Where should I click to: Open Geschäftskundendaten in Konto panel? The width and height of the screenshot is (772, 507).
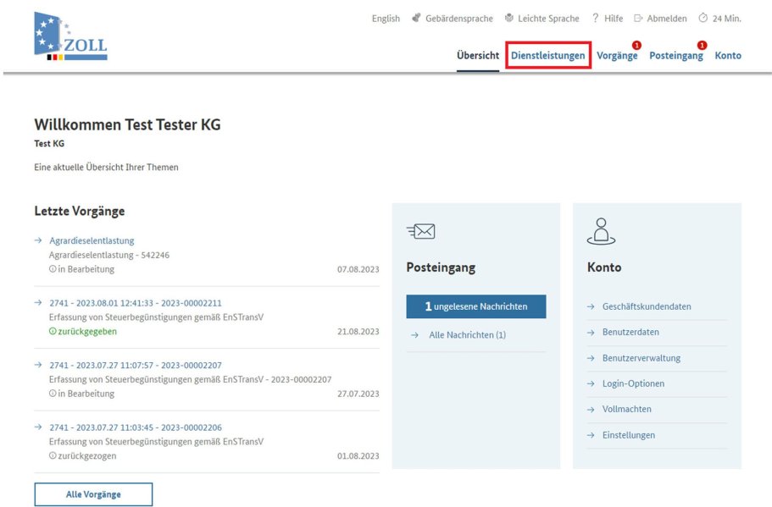[647, 306]
